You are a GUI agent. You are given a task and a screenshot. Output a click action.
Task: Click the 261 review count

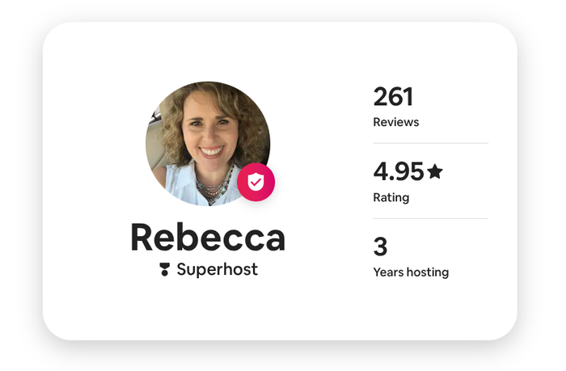pos(393,97)
